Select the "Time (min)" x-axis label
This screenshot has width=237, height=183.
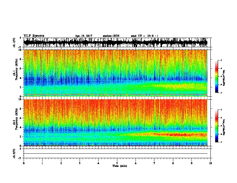point(120,166)
